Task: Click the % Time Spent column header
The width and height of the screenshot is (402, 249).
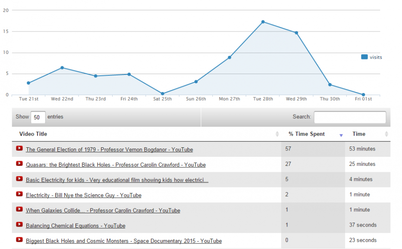Action: [313, 134]
